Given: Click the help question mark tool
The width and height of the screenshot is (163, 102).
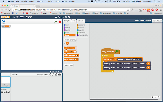Looking at the screenshot, I should click(69, 17).
